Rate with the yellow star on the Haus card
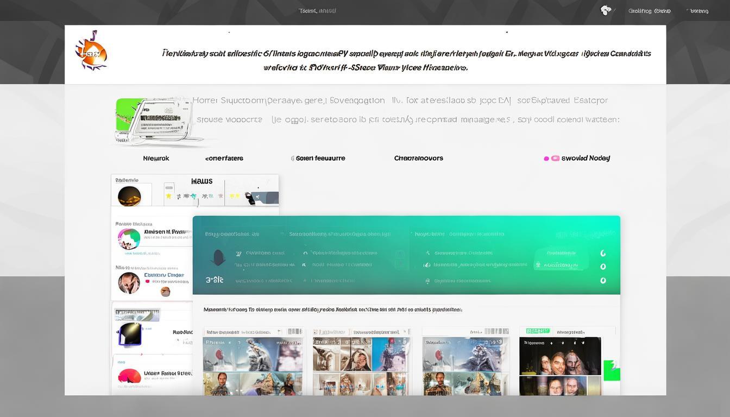The width and height of the screenshot is (730, 417). [168, 196]
